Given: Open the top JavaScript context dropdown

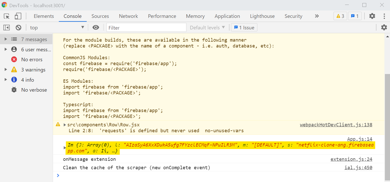Looking at the screenshot, I should tap(57, 28).
